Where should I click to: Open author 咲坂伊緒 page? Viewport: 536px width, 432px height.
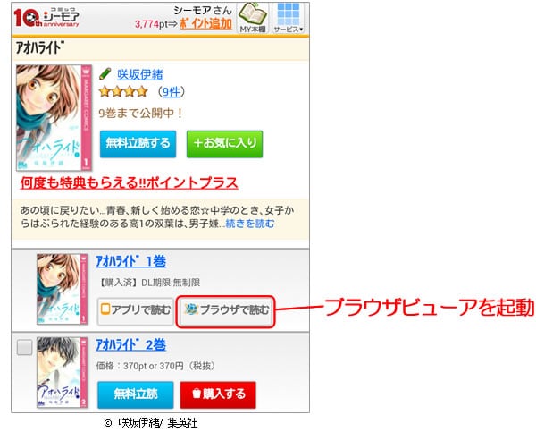point(140,74)
